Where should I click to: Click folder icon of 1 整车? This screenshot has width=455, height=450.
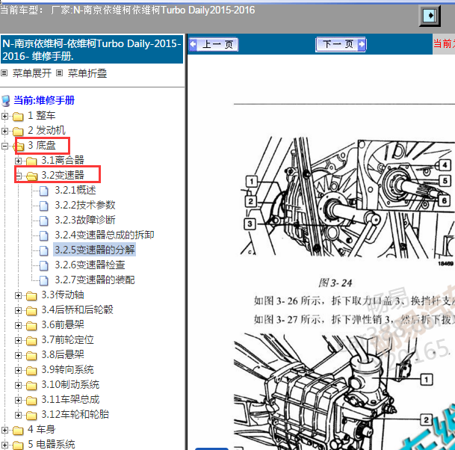coord(18,117)
